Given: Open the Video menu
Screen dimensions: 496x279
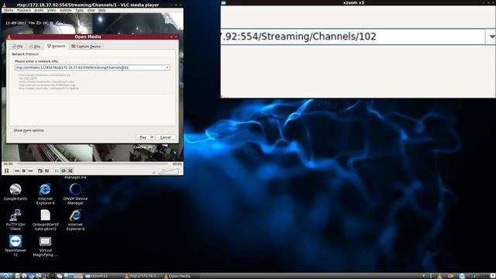Looking at the screenshot, I should 52,10.
